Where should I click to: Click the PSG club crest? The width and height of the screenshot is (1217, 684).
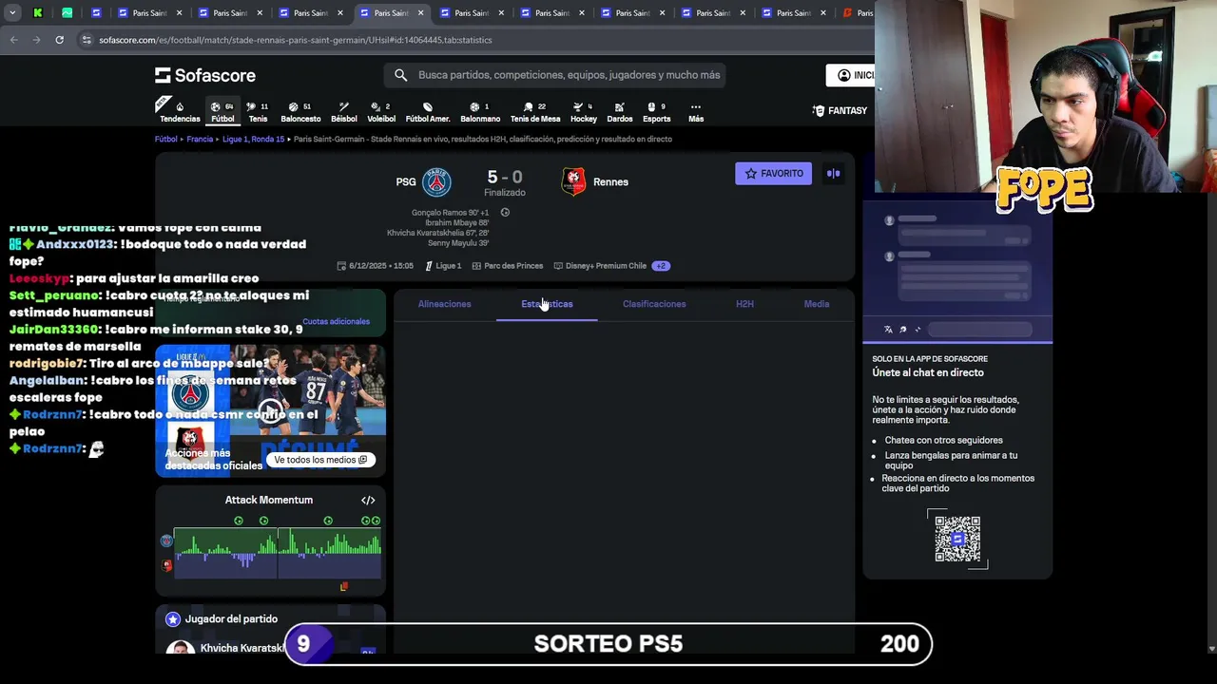point(437,181)
